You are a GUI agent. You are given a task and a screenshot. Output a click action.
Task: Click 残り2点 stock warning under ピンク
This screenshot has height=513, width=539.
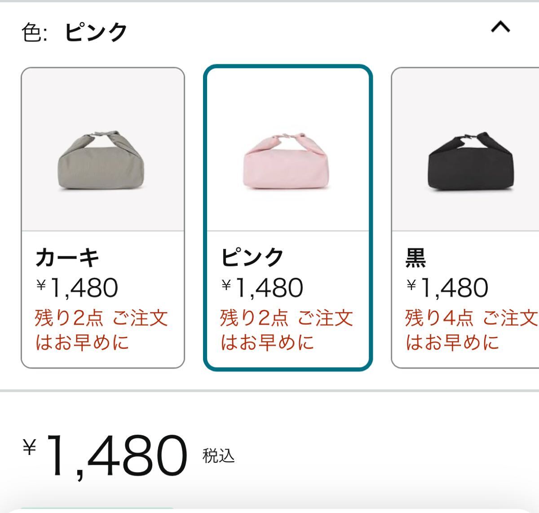coord(254,318)
